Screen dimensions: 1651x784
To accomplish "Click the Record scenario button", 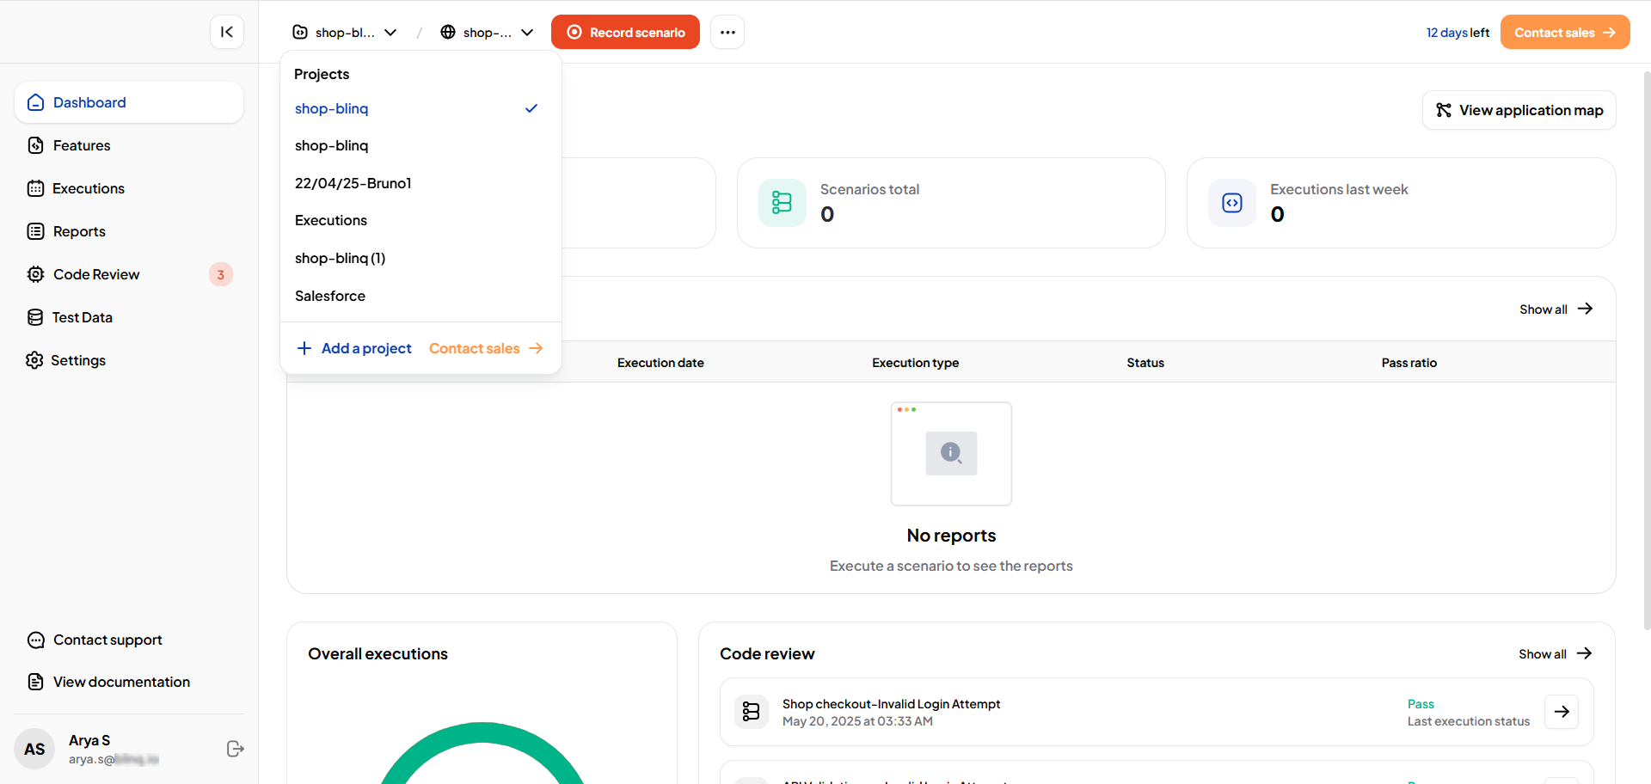I will pos(625,32).
